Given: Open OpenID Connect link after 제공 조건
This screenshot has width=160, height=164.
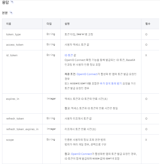Looking at the screenshot, I should coord(87,74).
